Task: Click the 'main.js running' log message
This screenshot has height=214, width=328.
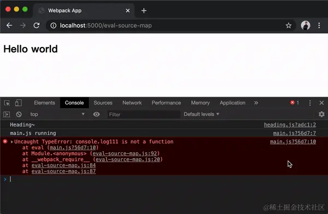Action: (33, 133)
